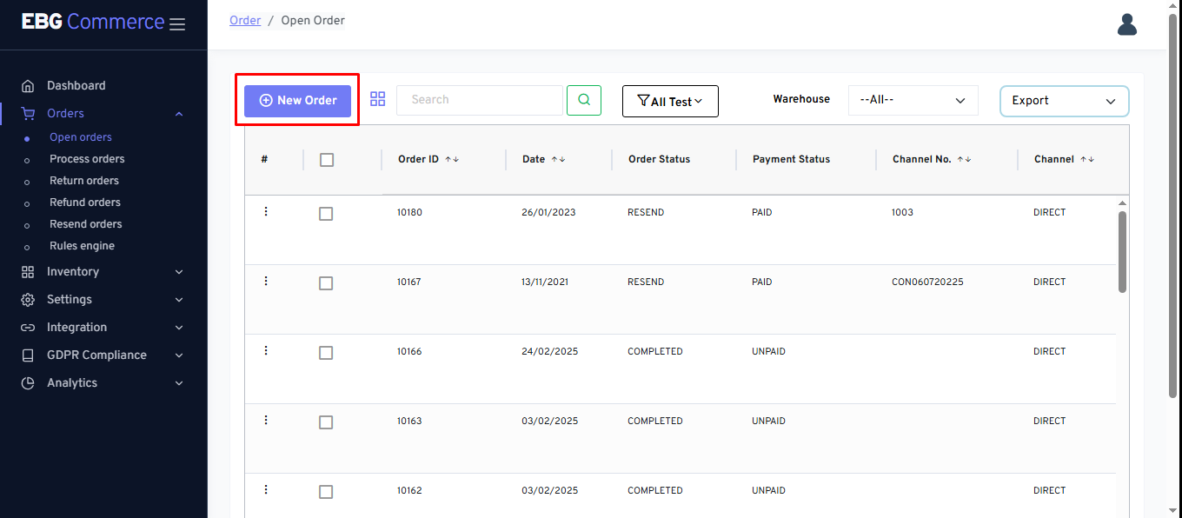The height and width of the screenshot is (518, 1182).
Task: Tick the select-all header checkbox
Action: pos(327,160)
